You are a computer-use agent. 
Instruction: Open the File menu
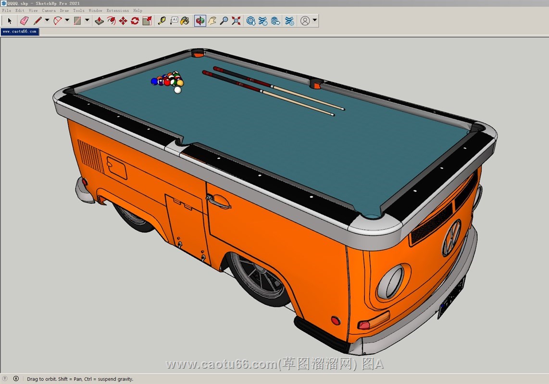click(7, 11)
